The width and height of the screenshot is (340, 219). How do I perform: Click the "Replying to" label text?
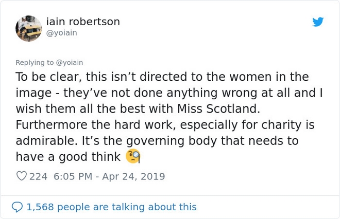(x=35, y=63)
